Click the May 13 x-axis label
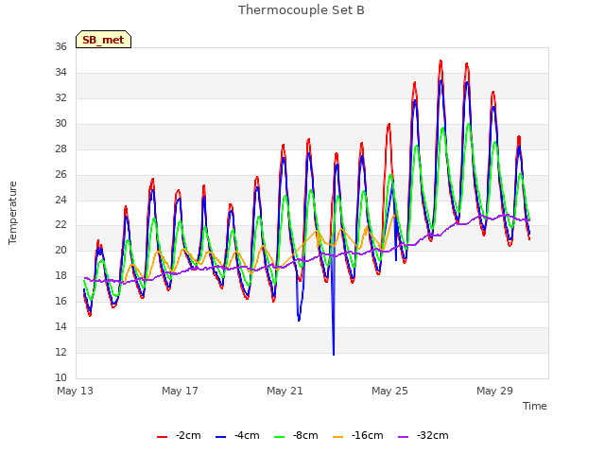 click(x=75, y=391)
